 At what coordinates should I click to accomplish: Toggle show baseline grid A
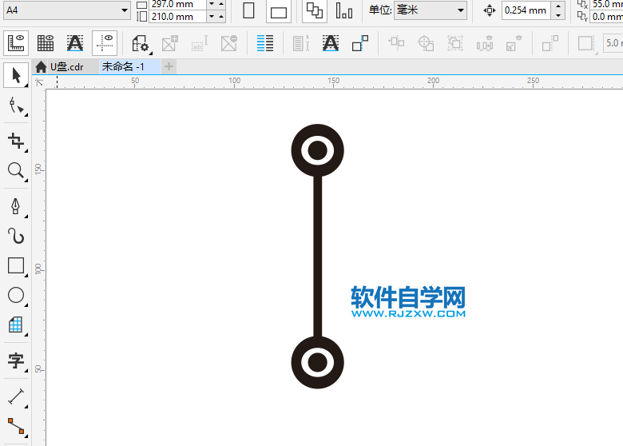point(75,43)
